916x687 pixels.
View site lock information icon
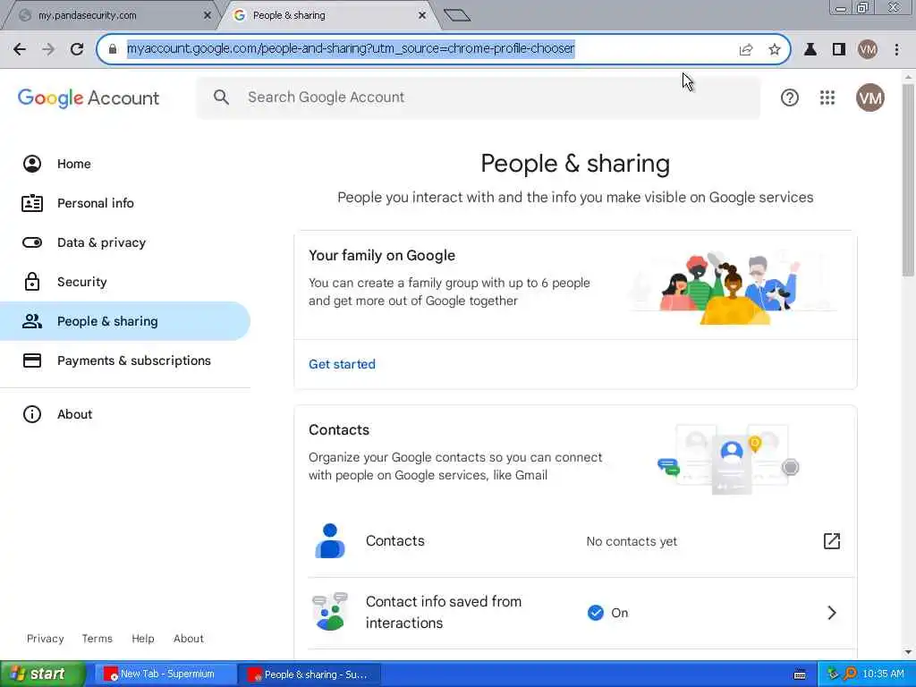(x=113, y=49)
